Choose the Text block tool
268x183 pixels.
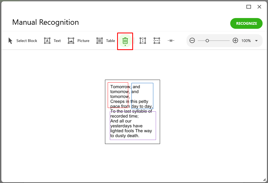[x=52, y=41]
